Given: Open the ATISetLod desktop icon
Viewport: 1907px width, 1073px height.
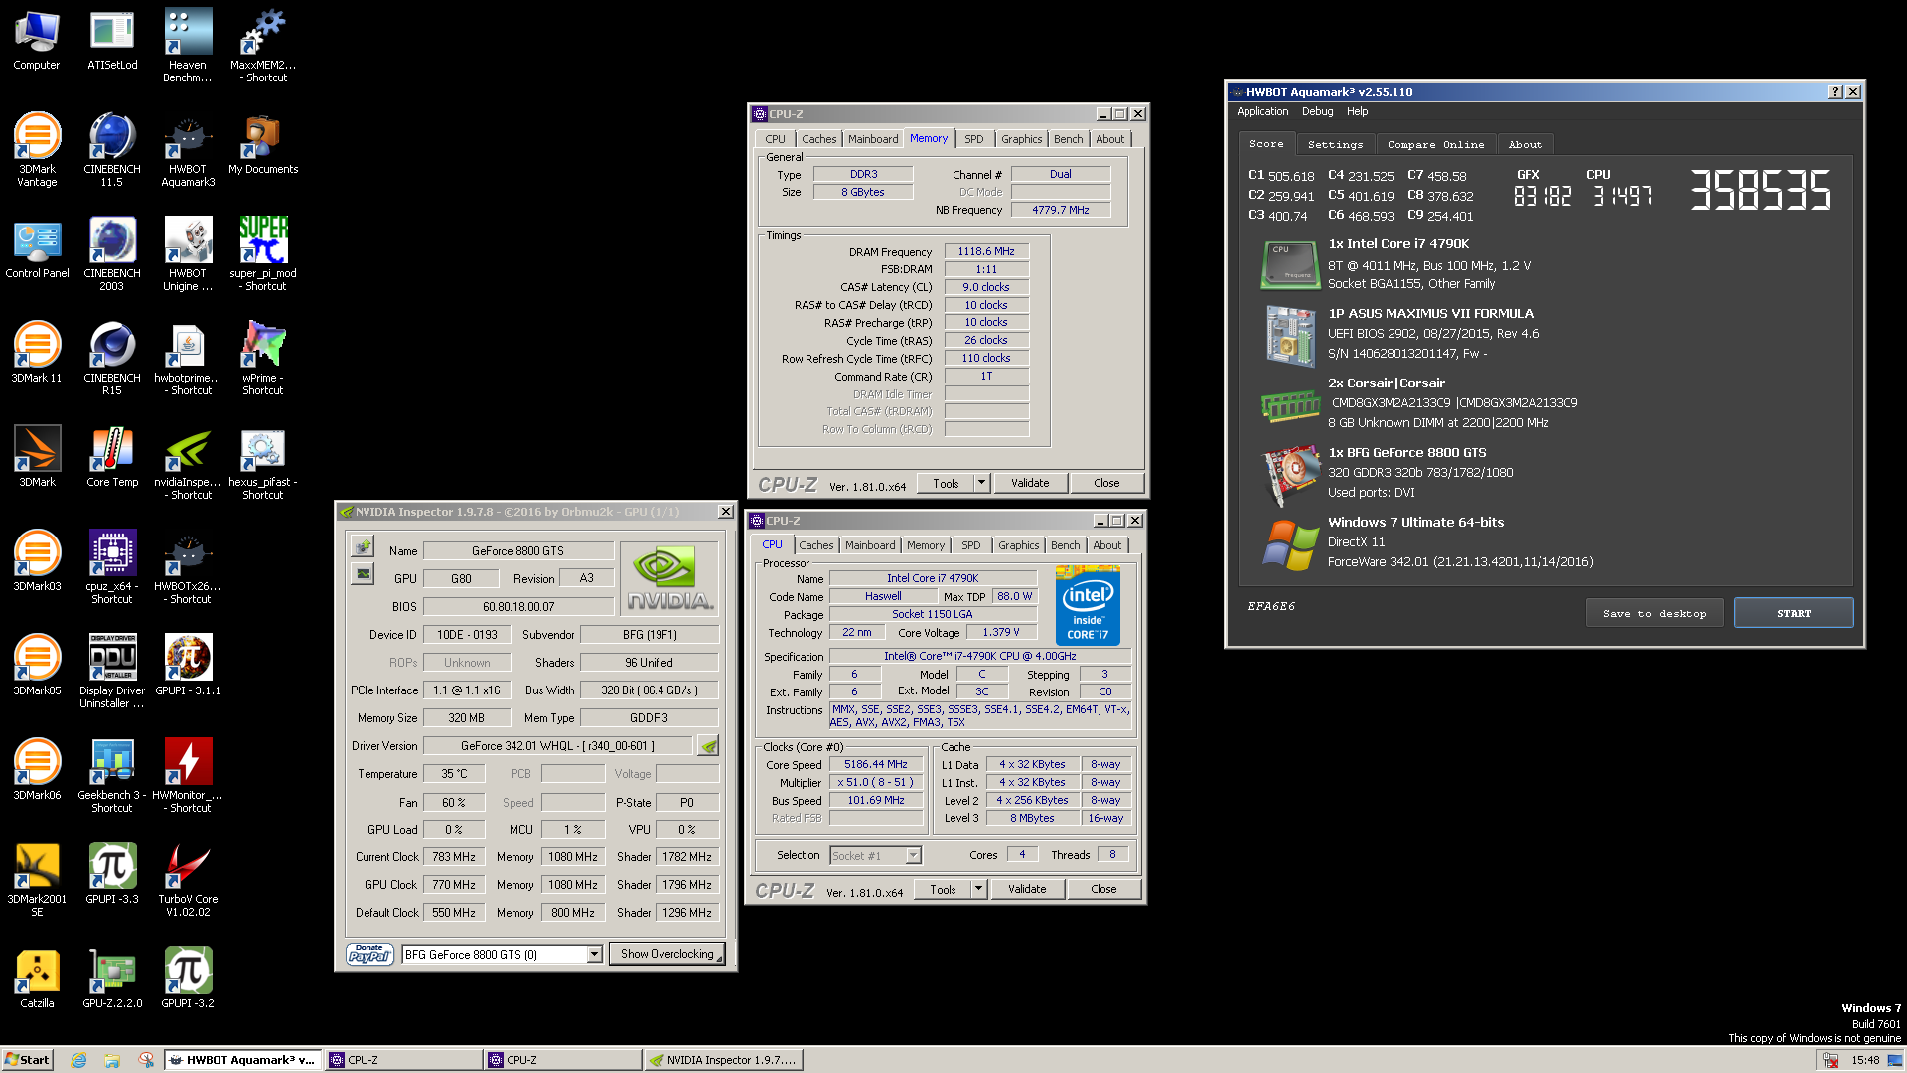Looking at the screenshot, I should (112, 40).
